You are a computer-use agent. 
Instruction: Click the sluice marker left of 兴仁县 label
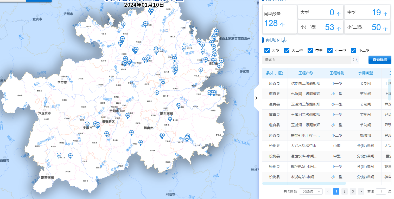coord(59,155)
